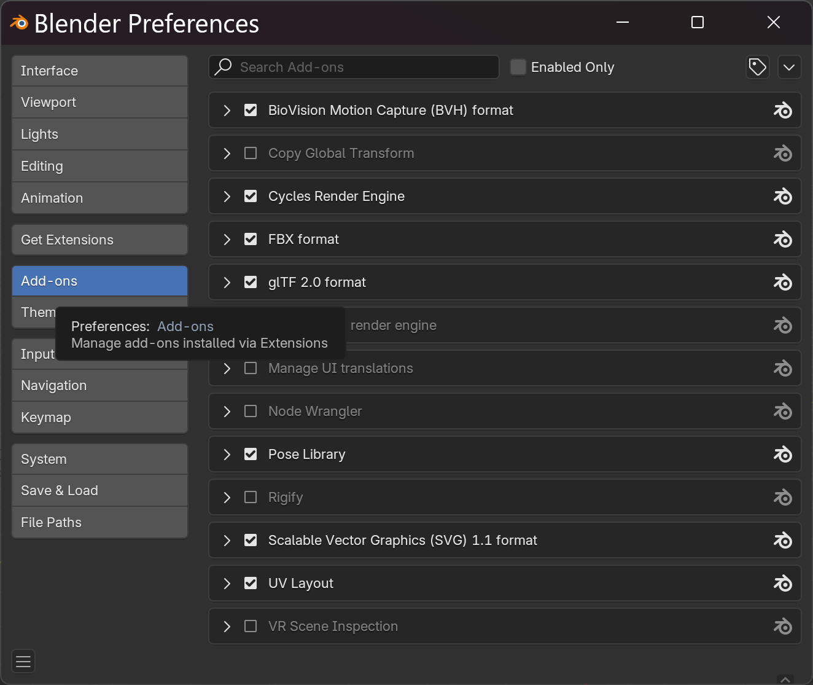The image size is (813, 685).
Task: Enable the Rigify add-on
Action: click(251, 497)
